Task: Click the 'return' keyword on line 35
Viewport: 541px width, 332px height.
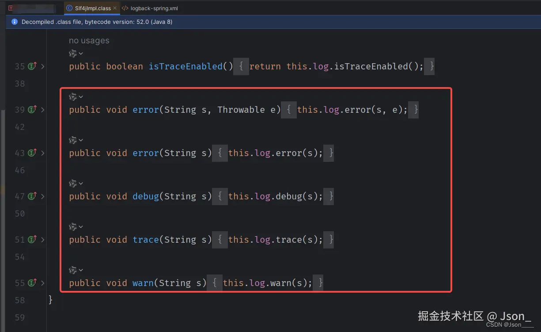Action: 265,66
